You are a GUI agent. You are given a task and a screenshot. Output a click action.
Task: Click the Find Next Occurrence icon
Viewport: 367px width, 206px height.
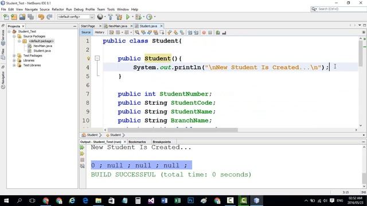(x=149, y=33)
